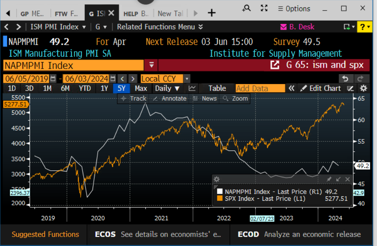Click the Add Data input field
Image resolution: width=377 pixels, height=246 pixels.
260,89
